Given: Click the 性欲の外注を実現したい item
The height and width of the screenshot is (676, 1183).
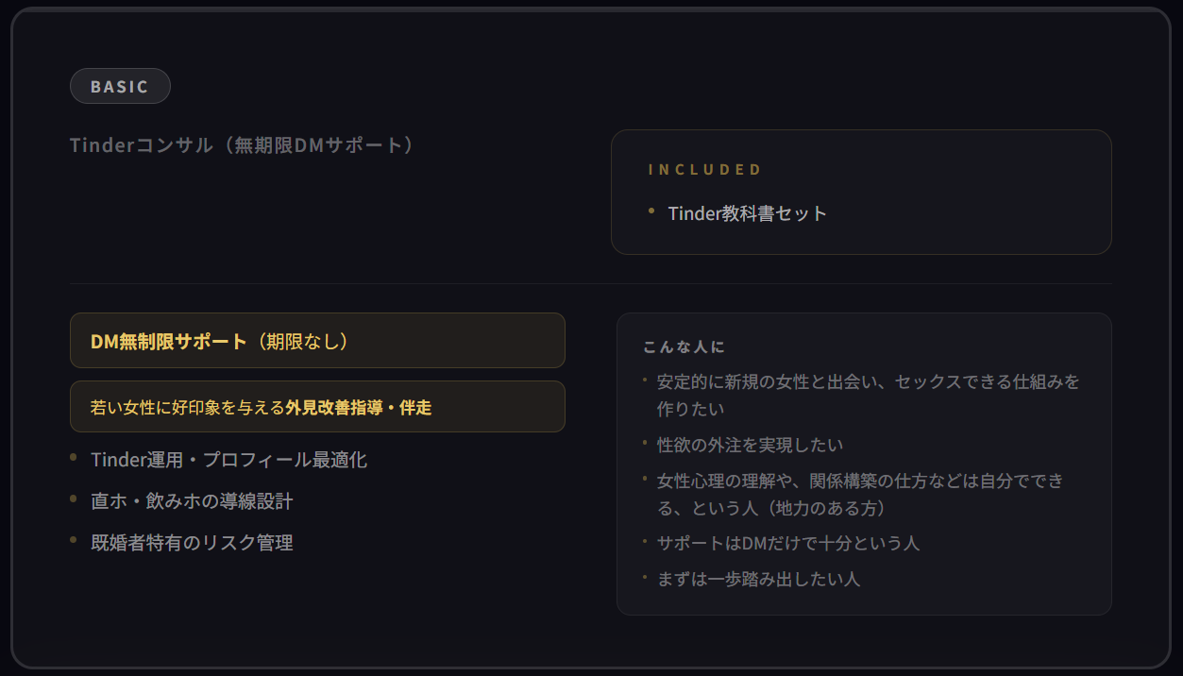Looking at the screenshot, I should [x=750, y=445].
